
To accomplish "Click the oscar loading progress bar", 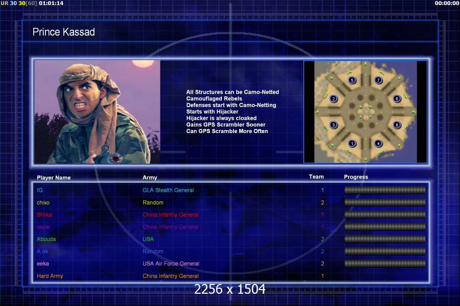I will [x=385, y=226].
